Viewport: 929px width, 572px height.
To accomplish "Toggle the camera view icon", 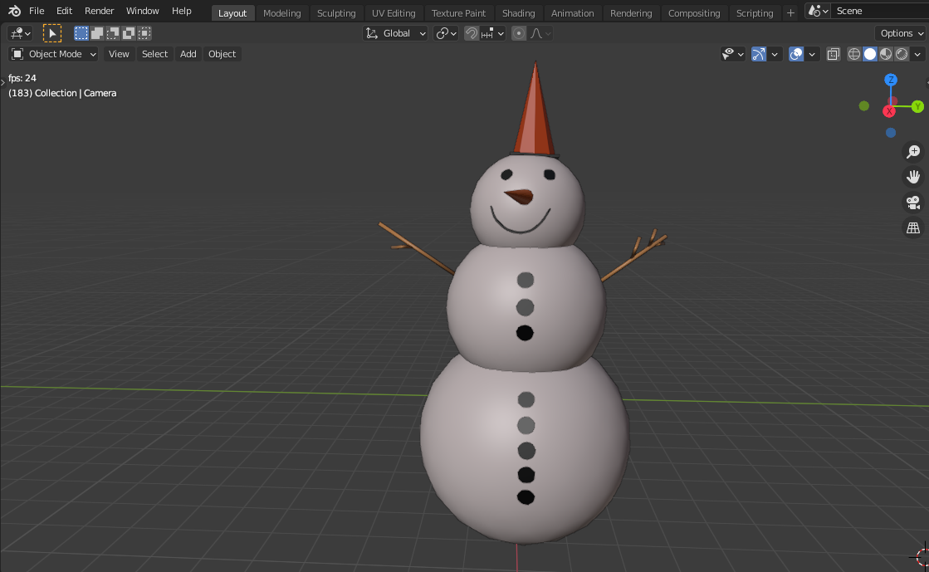I will (913, 203).
